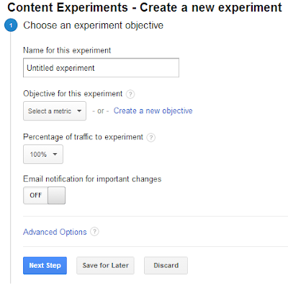288x286 pixels.
Task: Follow the Create a new objective link
Action: click(x=153, y=110)
